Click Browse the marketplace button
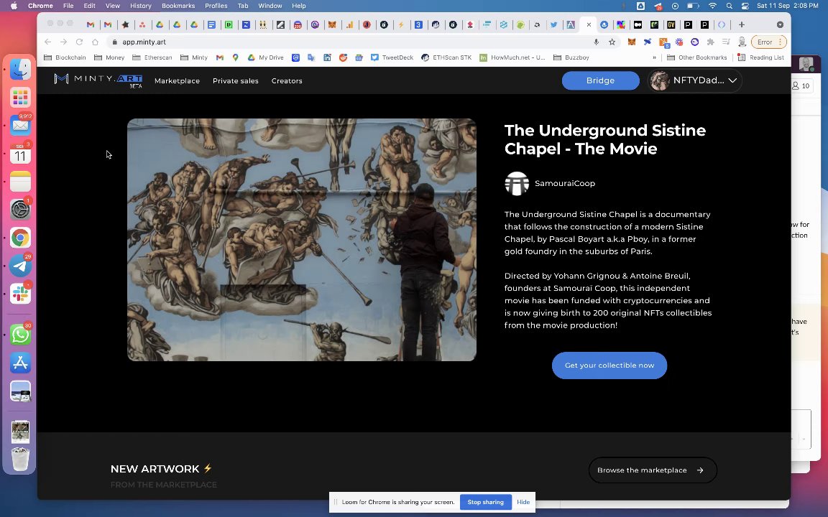 pos(653,470)
